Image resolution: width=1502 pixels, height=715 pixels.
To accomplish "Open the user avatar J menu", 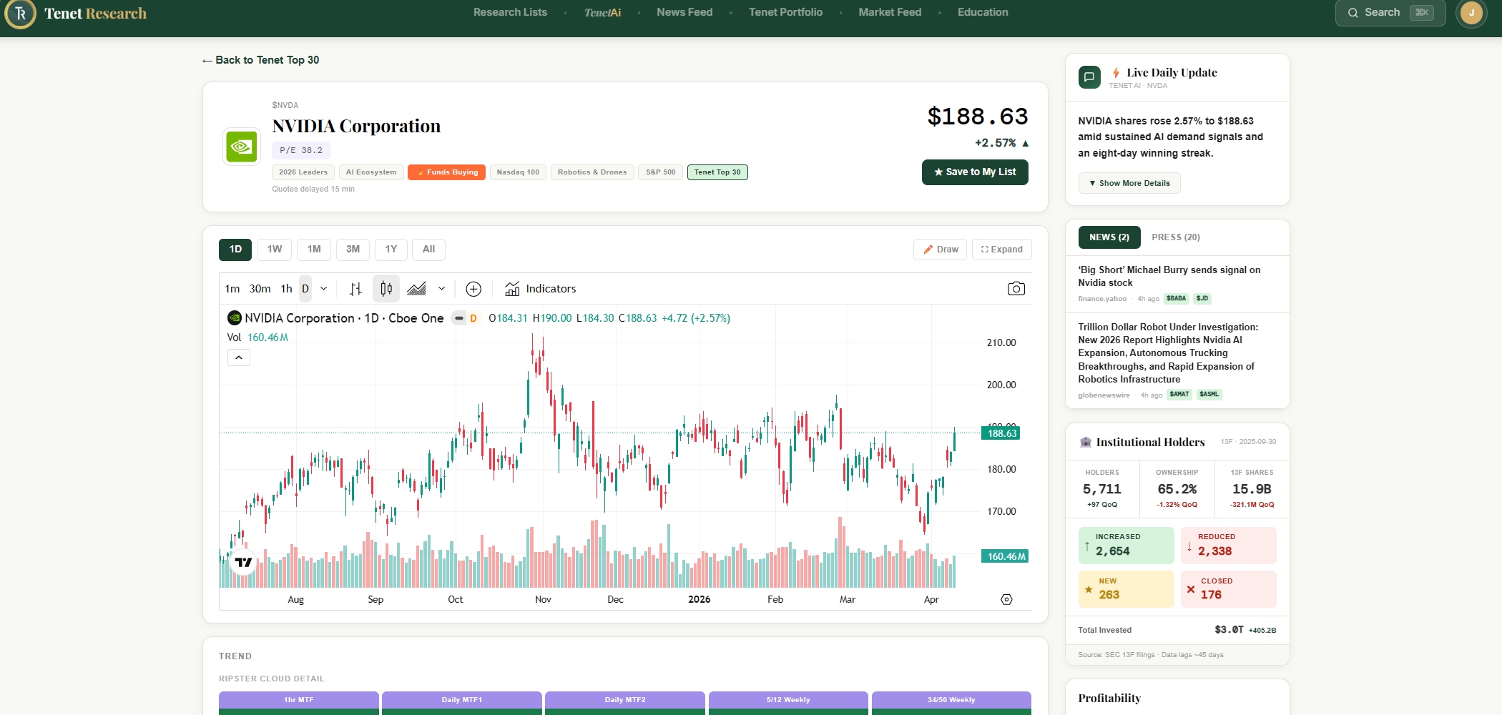I will point(1471,13).
